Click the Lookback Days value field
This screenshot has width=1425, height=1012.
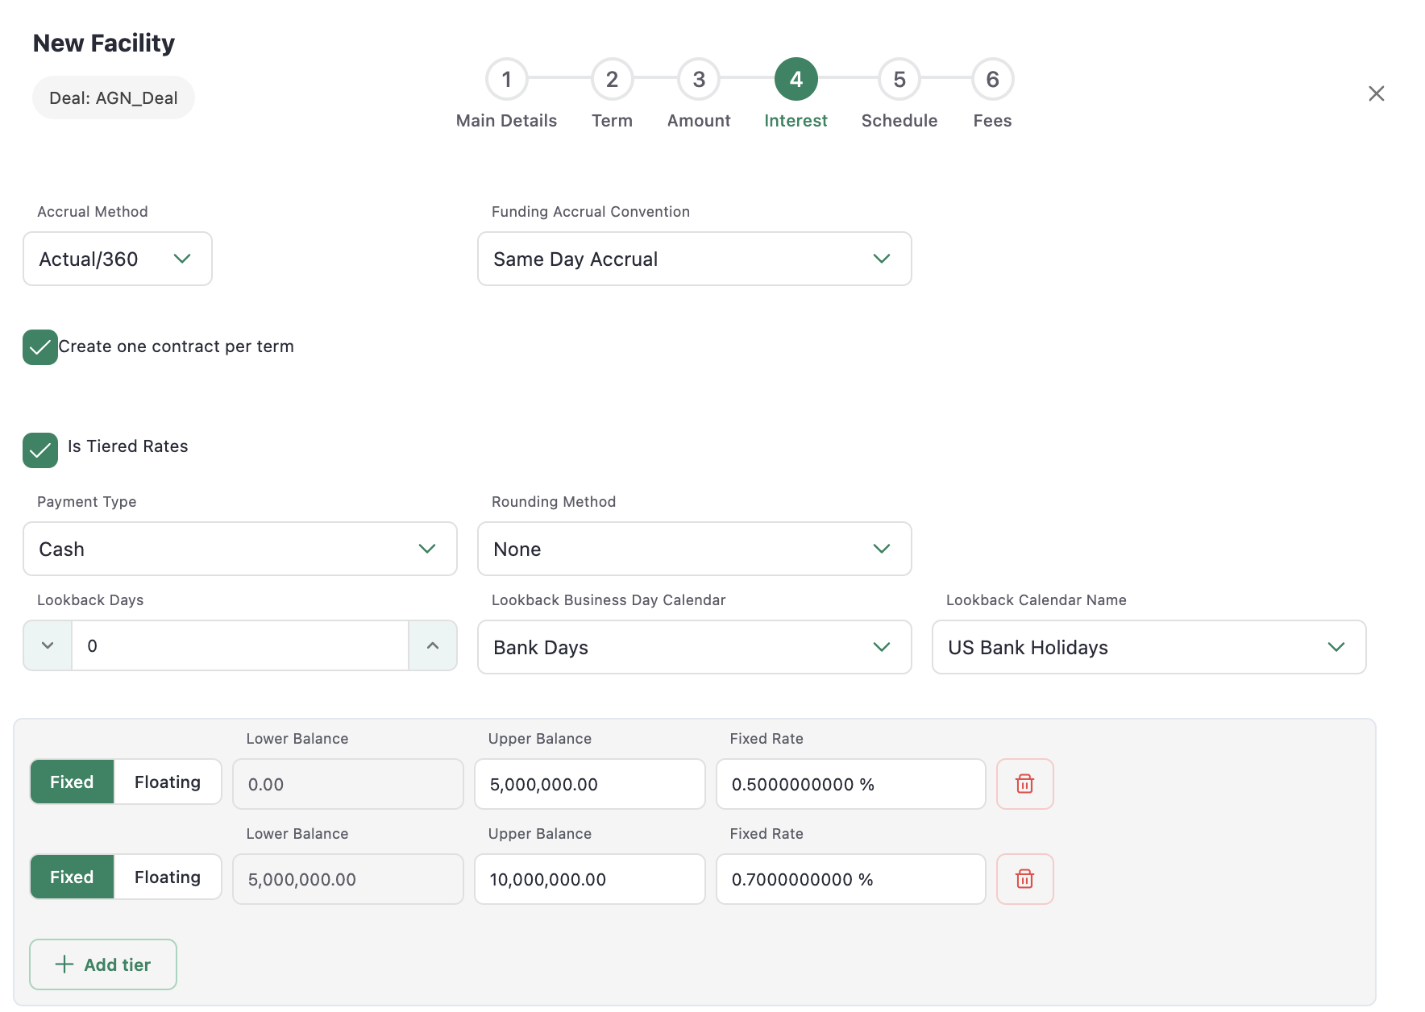tap(240, 645)
